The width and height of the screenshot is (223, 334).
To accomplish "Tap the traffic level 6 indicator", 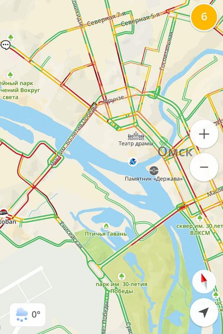I will (x=204, y=17).
